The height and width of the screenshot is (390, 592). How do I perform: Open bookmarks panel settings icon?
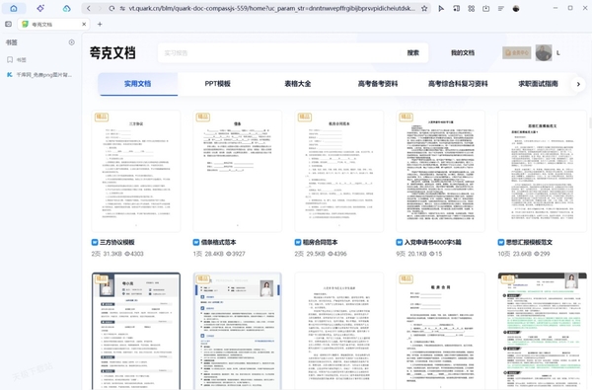click(x=71, y=42)
